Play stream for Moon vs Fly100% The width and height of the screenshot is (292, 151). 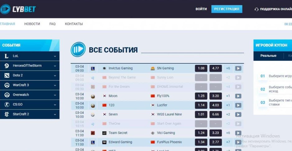click(238, 96)
